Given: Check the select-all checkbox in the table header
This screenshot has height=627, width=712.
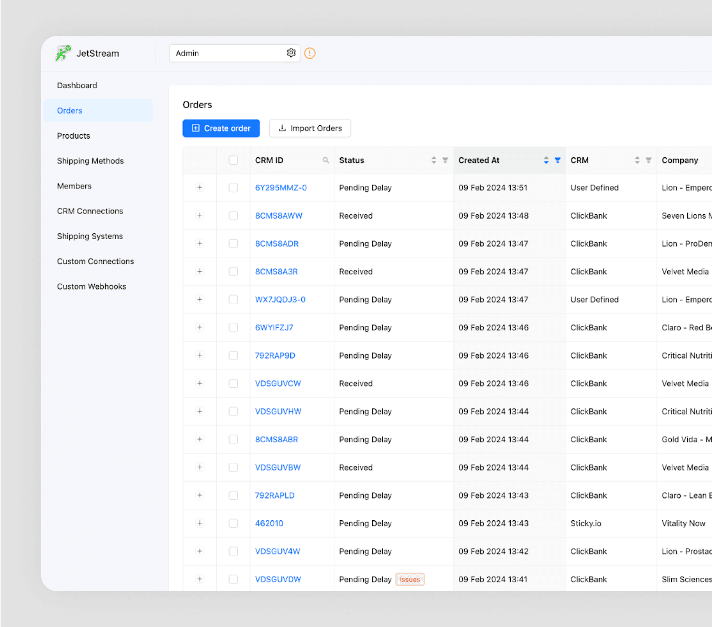Looking at the screenshot, I should point(233,160).
